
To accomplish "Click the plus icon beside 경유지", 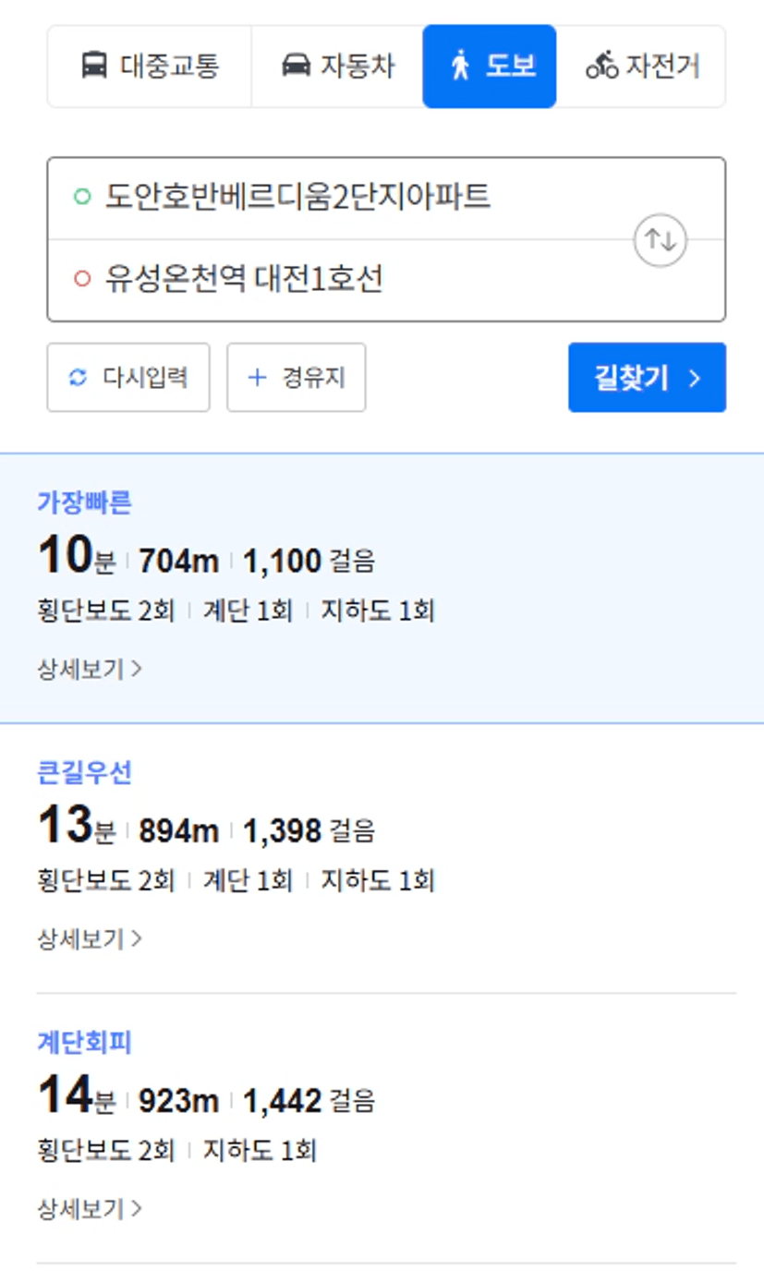I will coord(258,377).
